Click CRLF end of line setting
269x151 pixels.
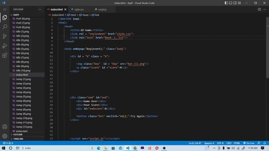229,143
